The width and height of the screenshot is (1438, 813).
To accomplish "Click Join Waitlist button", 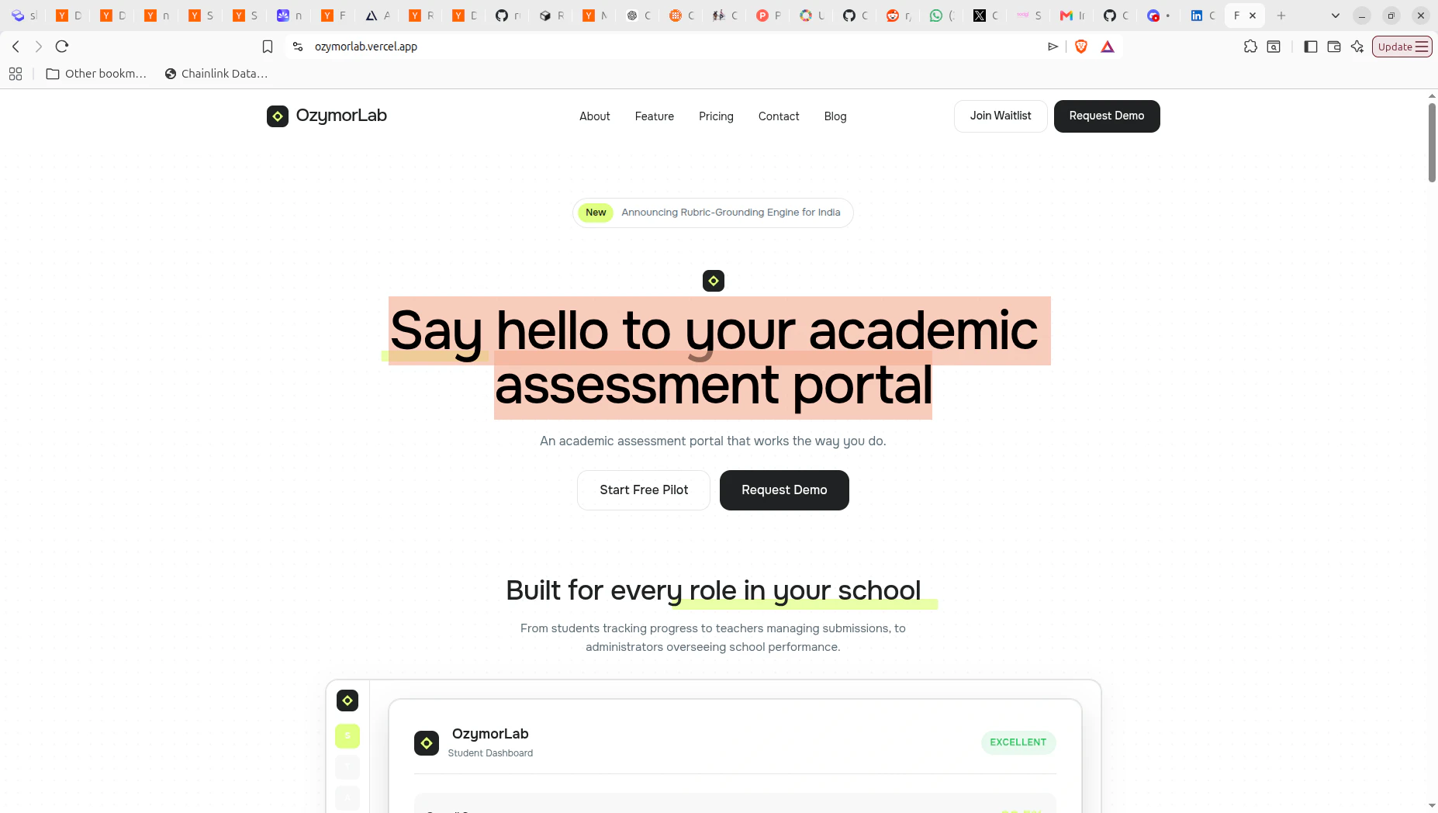I will (1001, 116).
